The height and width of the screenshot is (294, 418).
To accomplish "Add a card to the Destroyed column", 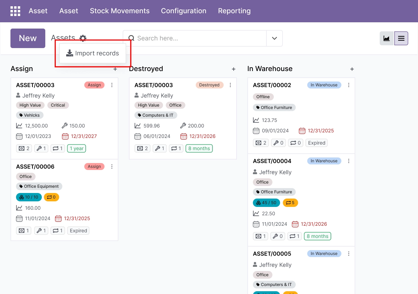I will 234,69.
